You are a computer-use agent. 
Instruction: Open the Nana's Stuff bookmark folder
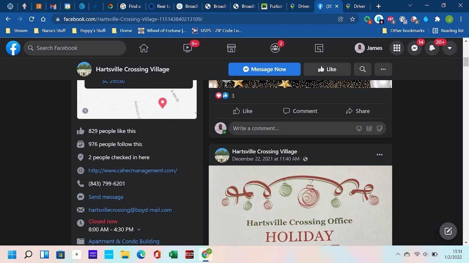pos(49,31)
